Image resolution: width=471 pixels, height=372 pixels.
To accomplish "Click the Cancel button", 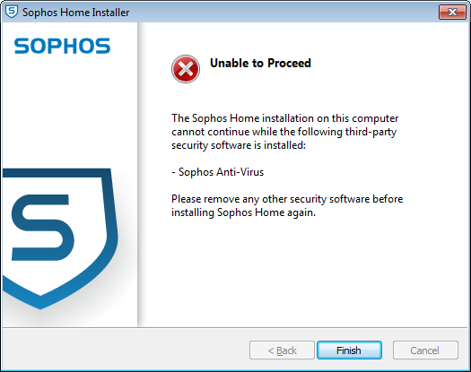I will pyautogui.click(x=425, y=350).
